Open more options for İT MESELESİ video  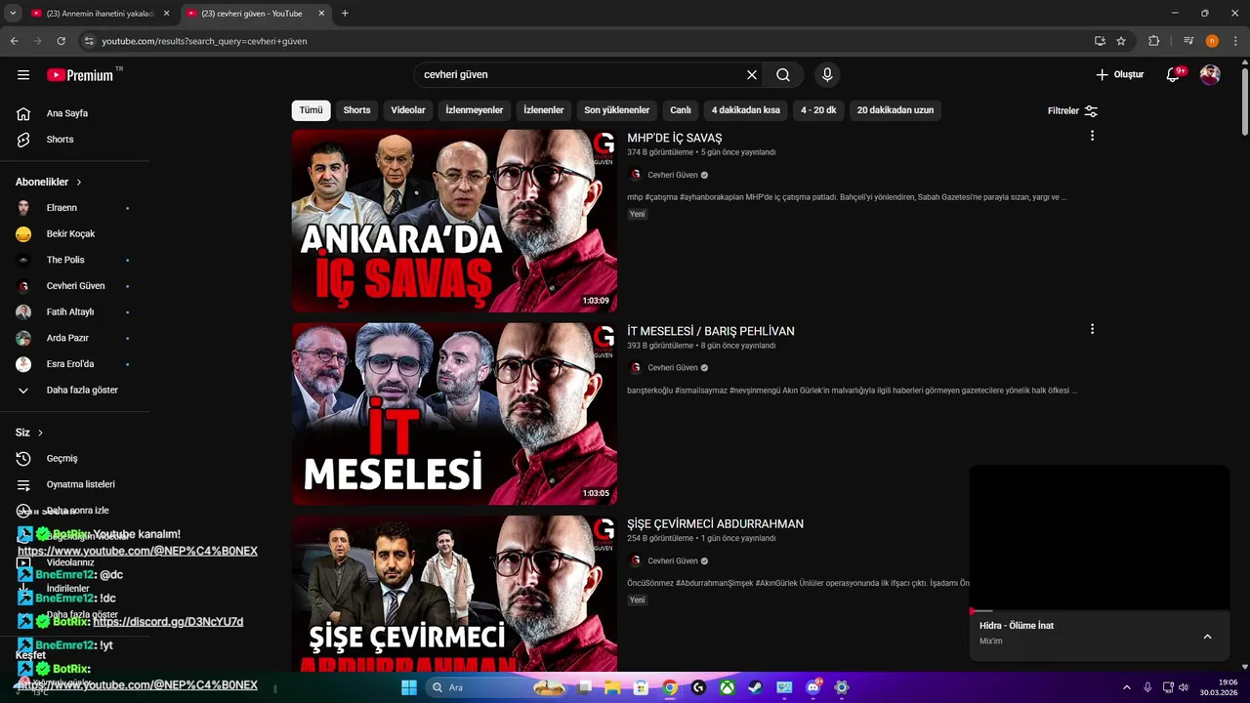pyautogui.click(x=1092, y=329)
